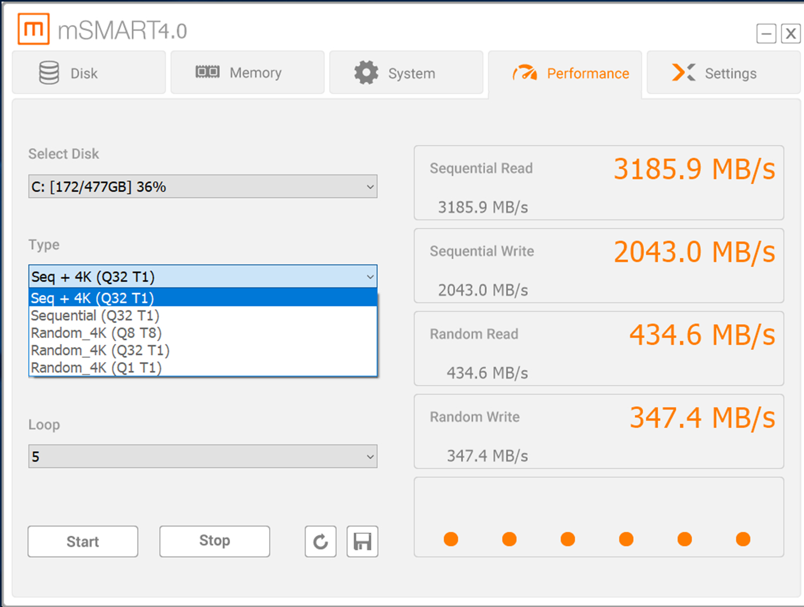Click the first orange progress dot
Viewport: 804px width, 607px height.
pyautogui.click(x=451, y=539)
